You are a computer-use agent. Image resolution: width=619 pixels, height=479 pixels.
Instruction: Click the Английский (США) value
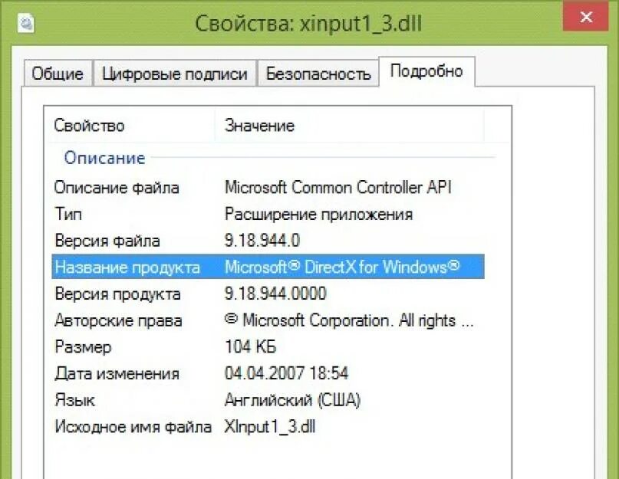point(292,400)
